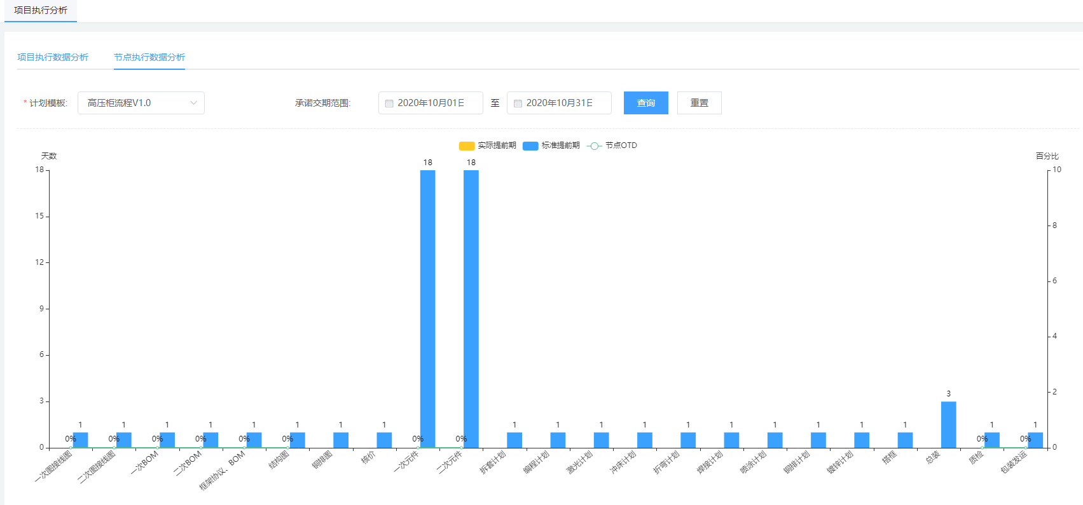
Task: Select 节点执行数据分析 tab
Action: point(149,57)
